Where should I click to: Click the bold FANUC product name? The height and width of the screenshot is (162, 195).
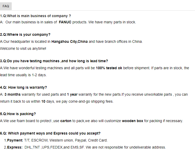click(65, 22)
